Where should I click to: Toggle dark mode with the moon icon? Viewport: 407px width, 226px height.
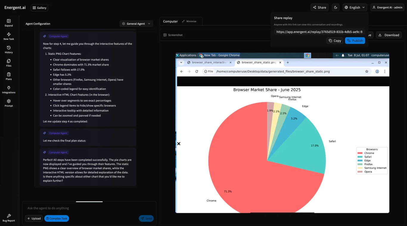[336, 7]
